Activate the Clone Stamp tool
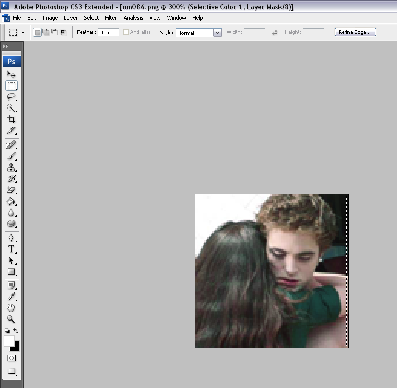Viewport: 397px width, 388px height. click(x=11, y=167)
